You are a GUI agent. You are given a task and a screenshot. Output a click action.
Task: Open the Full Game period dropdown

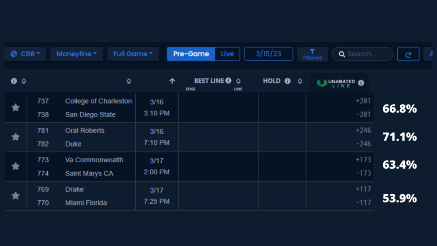pos(133,54)
